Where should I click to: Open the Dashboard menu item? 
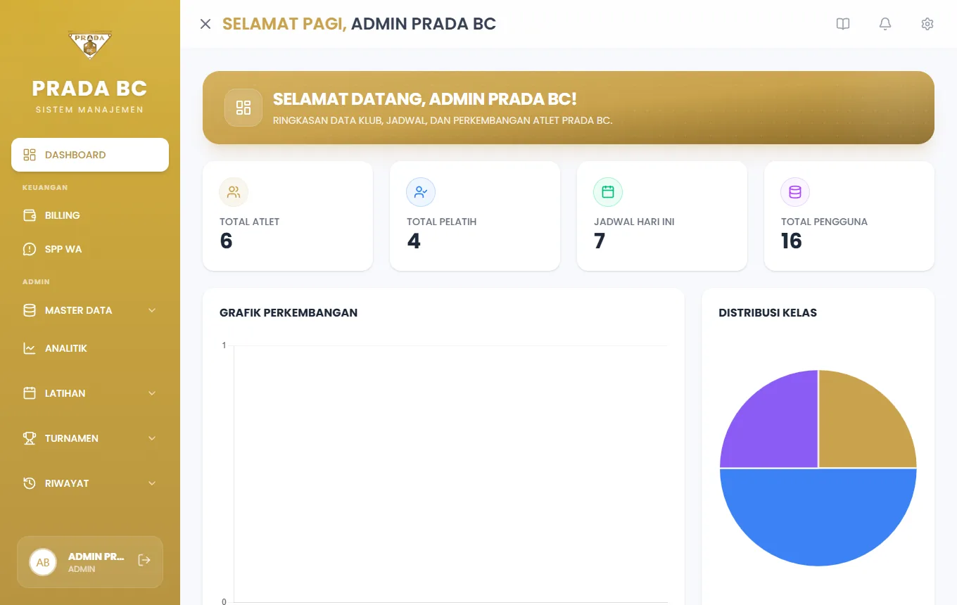(x=90, y=155)
